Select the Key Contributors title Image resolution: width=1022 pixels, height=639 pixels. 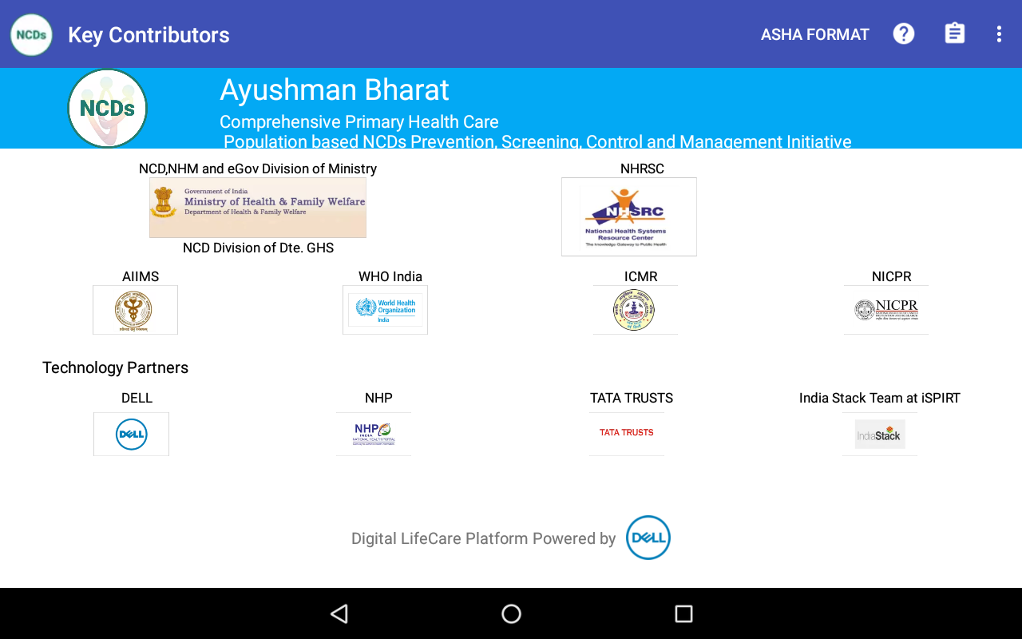pos(149,35)
